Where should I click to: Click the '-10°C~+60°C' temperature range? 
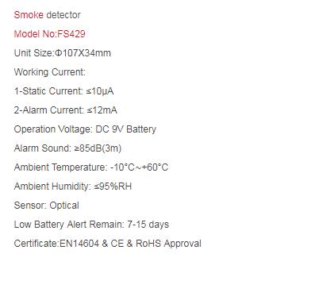[x=139, y=167]
